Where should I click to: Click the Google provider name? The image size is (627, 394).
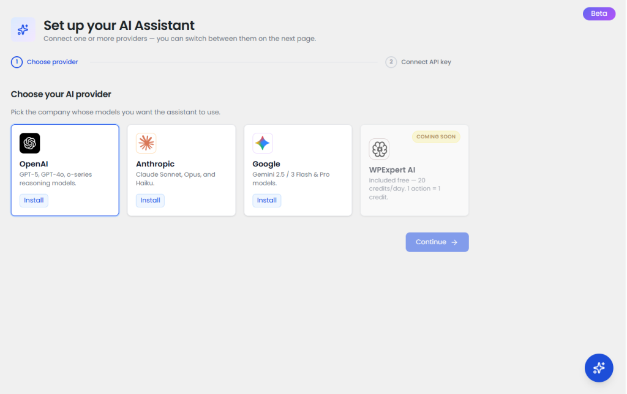pyautogui.click(x=266, y=164)
